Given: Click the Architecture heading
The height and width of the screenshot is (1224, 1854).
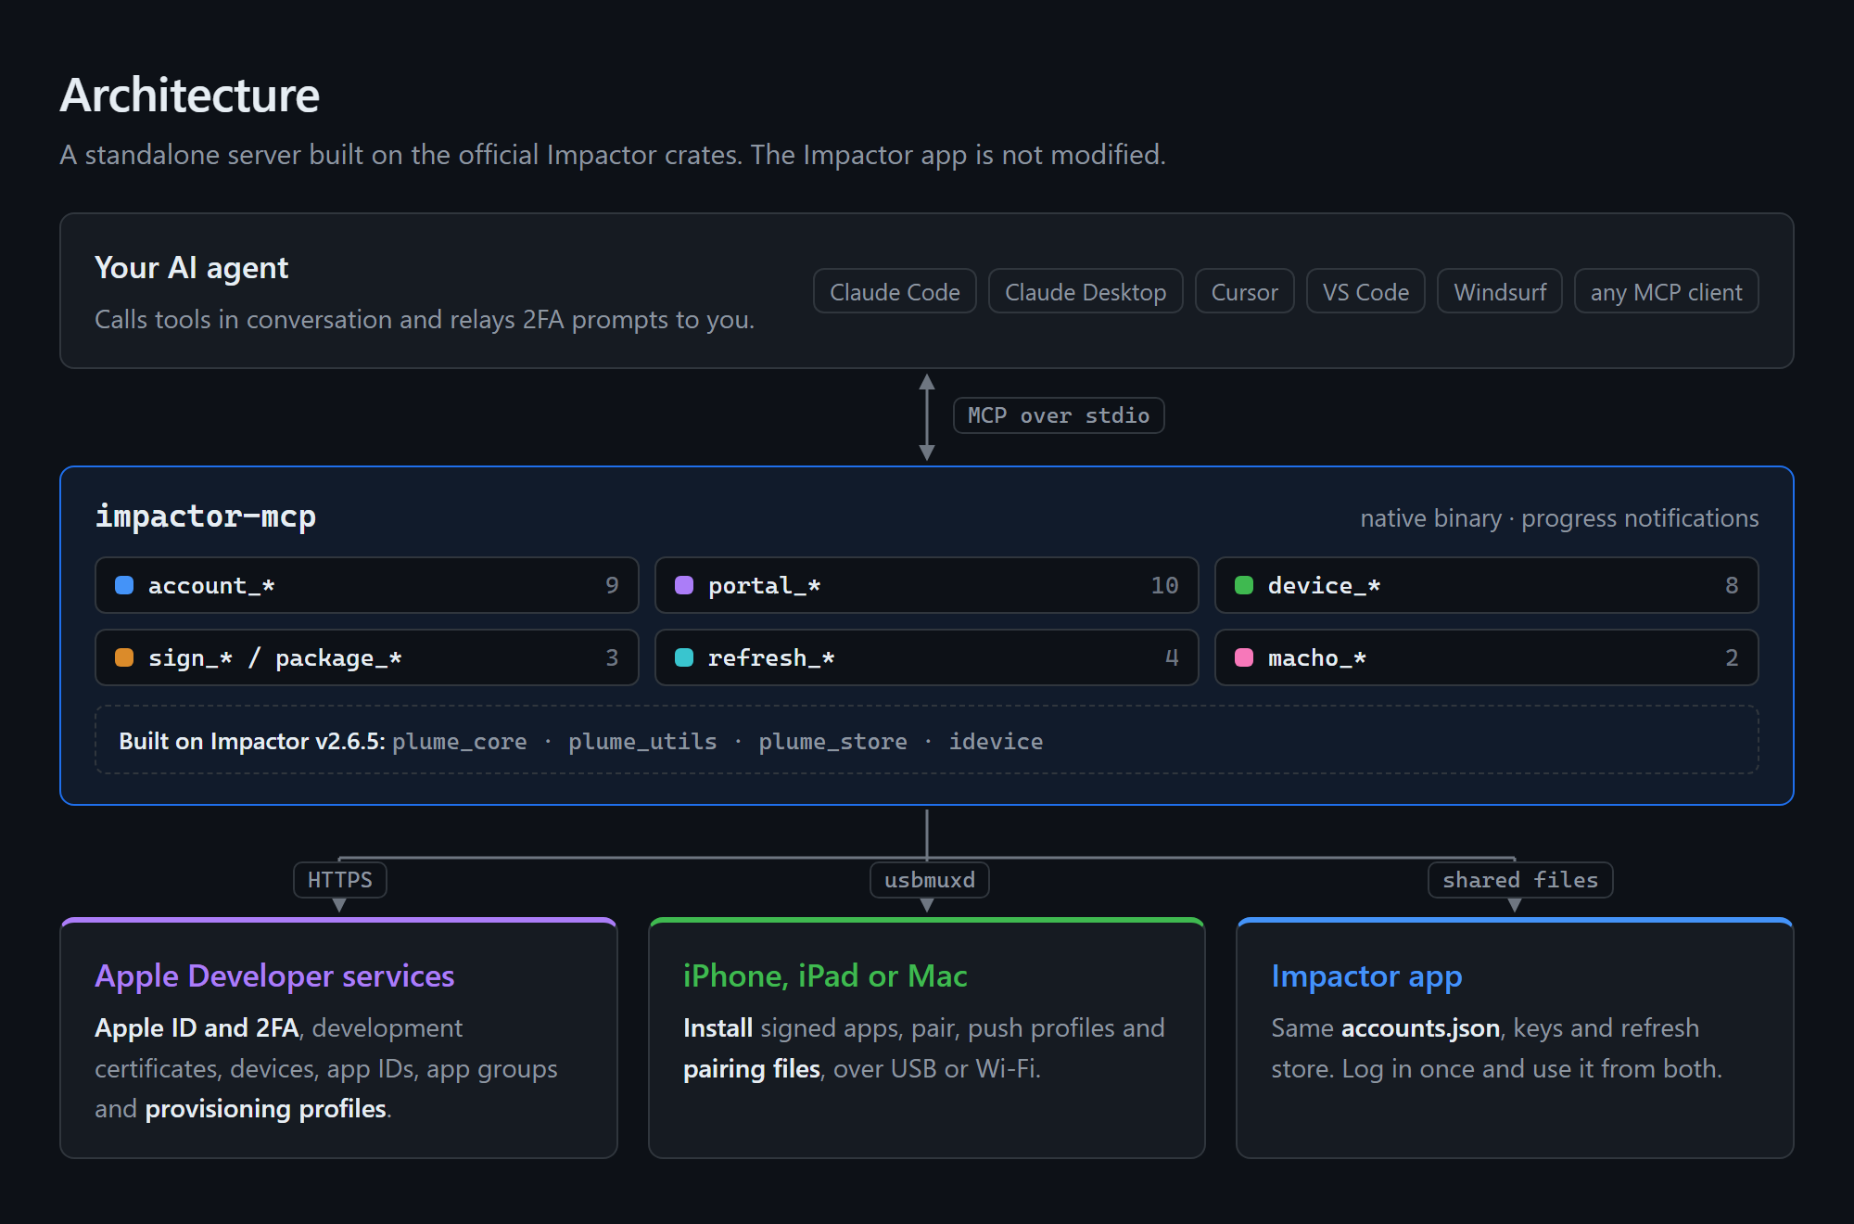Looking at the screenshot, I should coord(190,96).
